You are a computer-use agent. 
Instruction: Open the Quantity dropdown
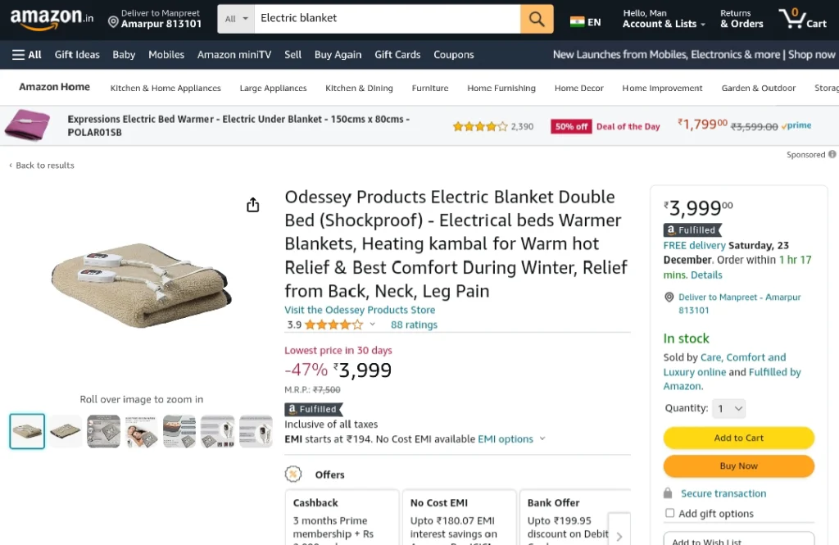pyautogui.click(x=728, y=408)
